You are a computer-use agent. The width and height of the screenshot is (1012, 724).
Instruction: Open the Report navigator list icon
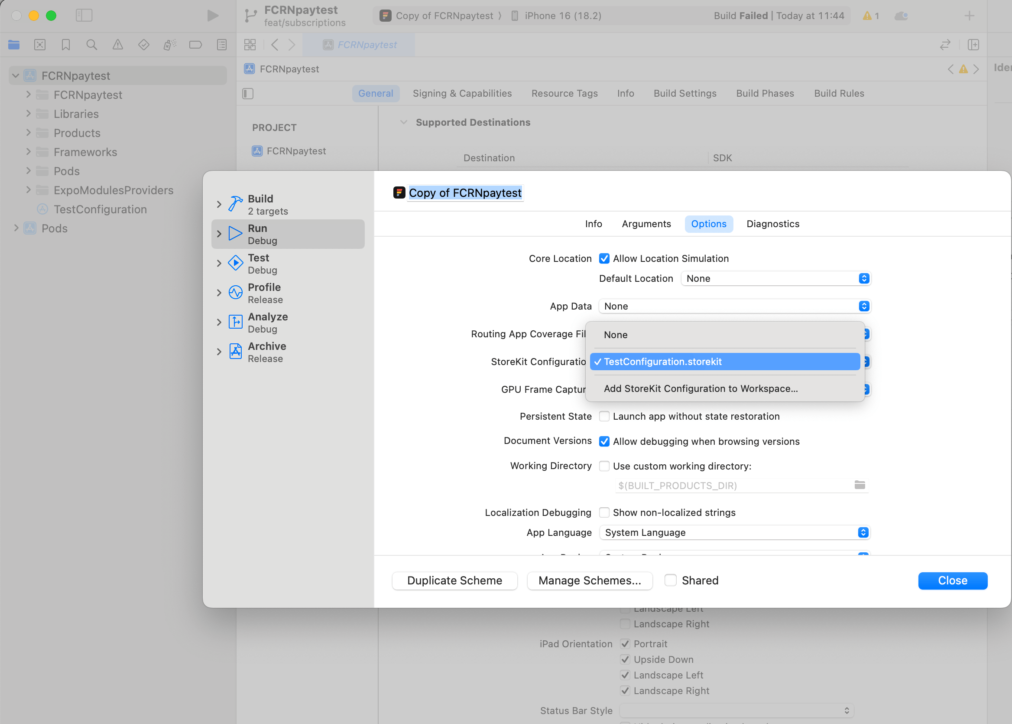(x=221, y=45)
